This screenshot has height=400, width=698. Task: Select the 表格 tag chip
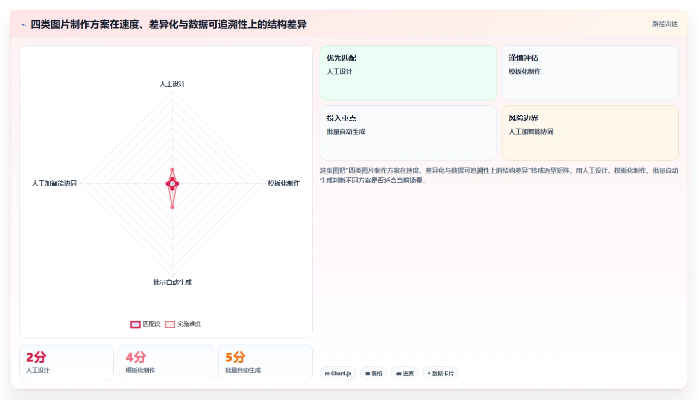[x=373, y=373]
